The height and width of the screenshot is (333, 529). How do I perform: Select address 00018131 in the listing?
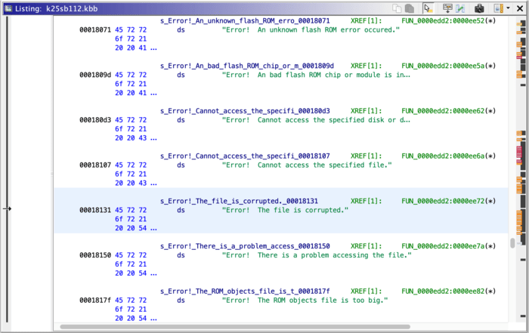(94, 211)
